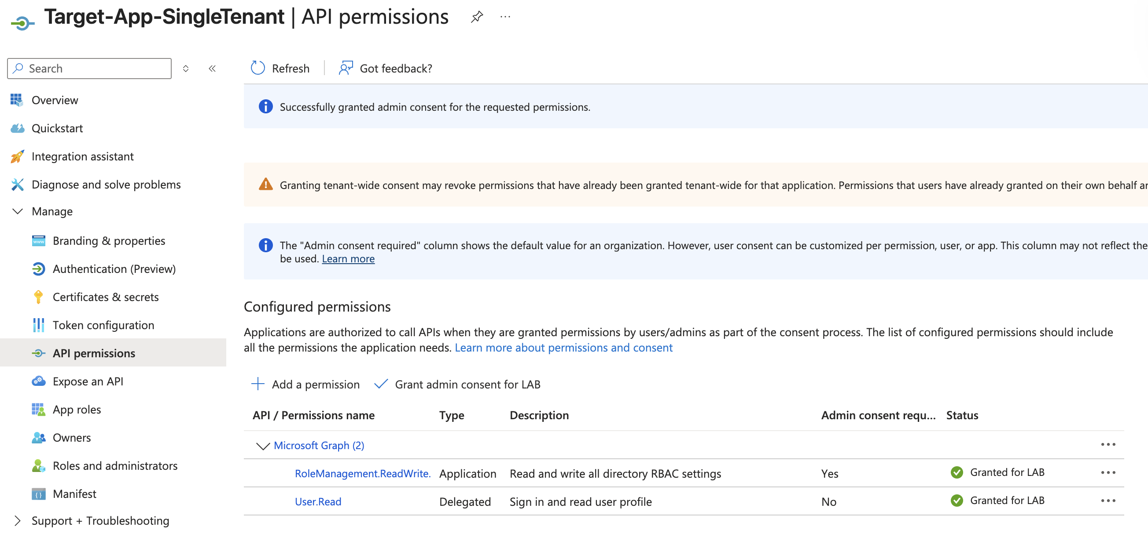Click the sidebar Search field

[89, 69]
